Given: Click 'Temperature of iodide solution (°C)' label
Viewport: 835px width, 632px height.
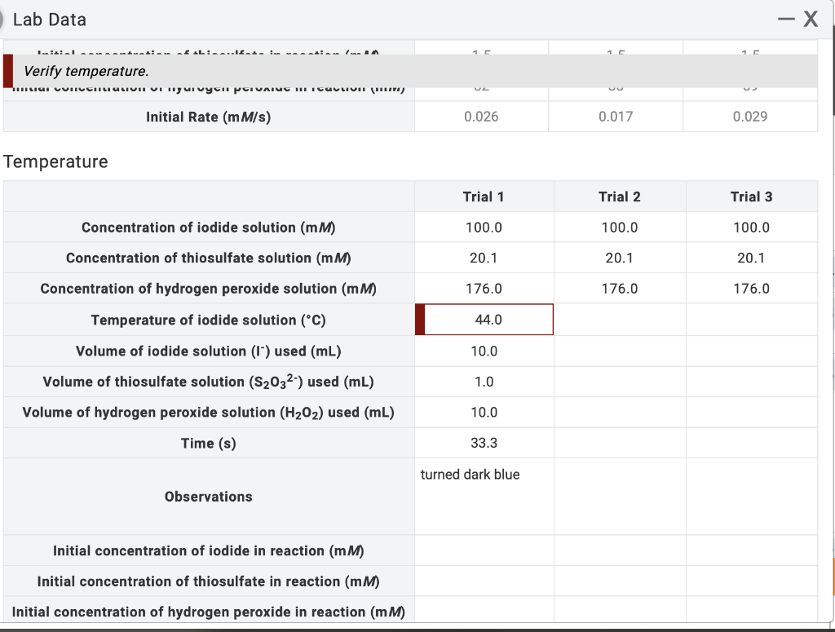Looking at the screenshot, I should [x=209, y=320].
